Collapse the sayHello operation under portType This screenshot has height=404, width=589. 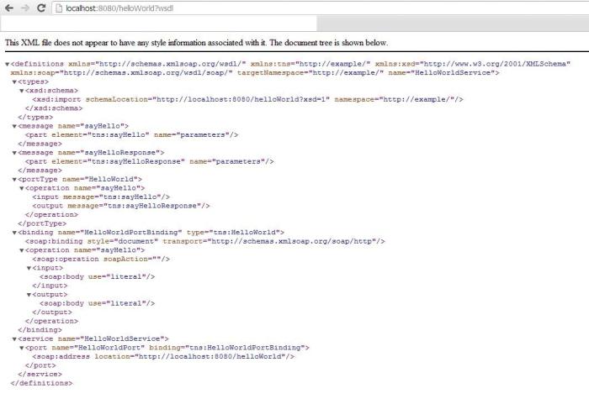click(21, 188)
